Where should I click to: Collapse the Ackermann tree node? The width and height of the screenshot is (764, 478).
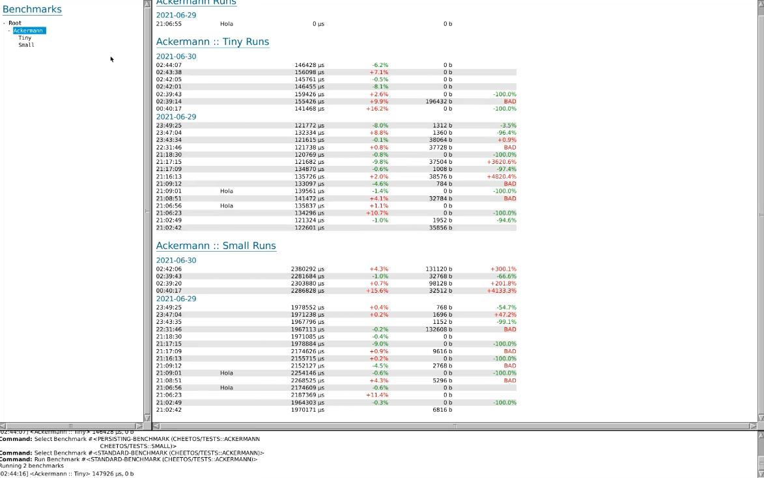(10, 31)
